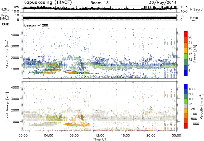The height and width of the screenshot is (141, 204).
Task: Pick the bright blue bottom segment of Power colorbar
Action: tap(186, 73)
